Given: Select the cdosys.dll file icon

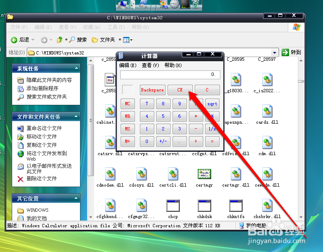Looking at the screenshot, I should (142, 174).
